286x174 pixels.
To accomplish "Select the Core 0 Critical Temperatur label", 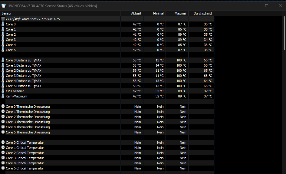I will pos(25,143).
